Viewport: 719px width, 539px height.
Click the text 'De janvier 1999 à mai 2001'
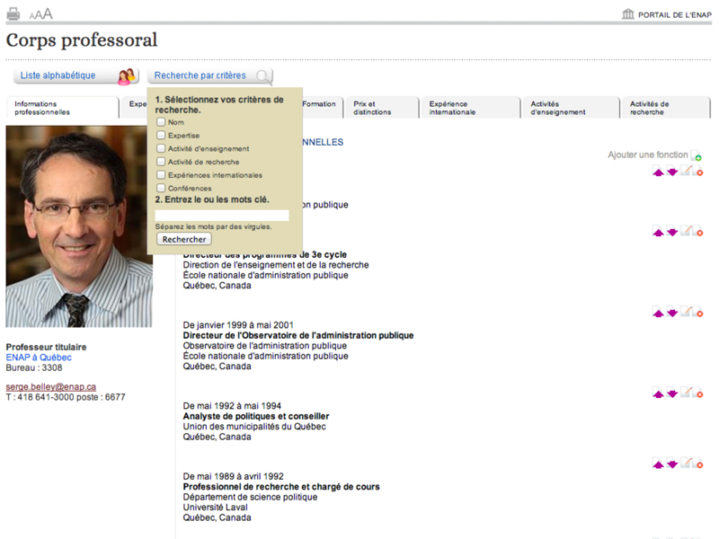point(238,325)
